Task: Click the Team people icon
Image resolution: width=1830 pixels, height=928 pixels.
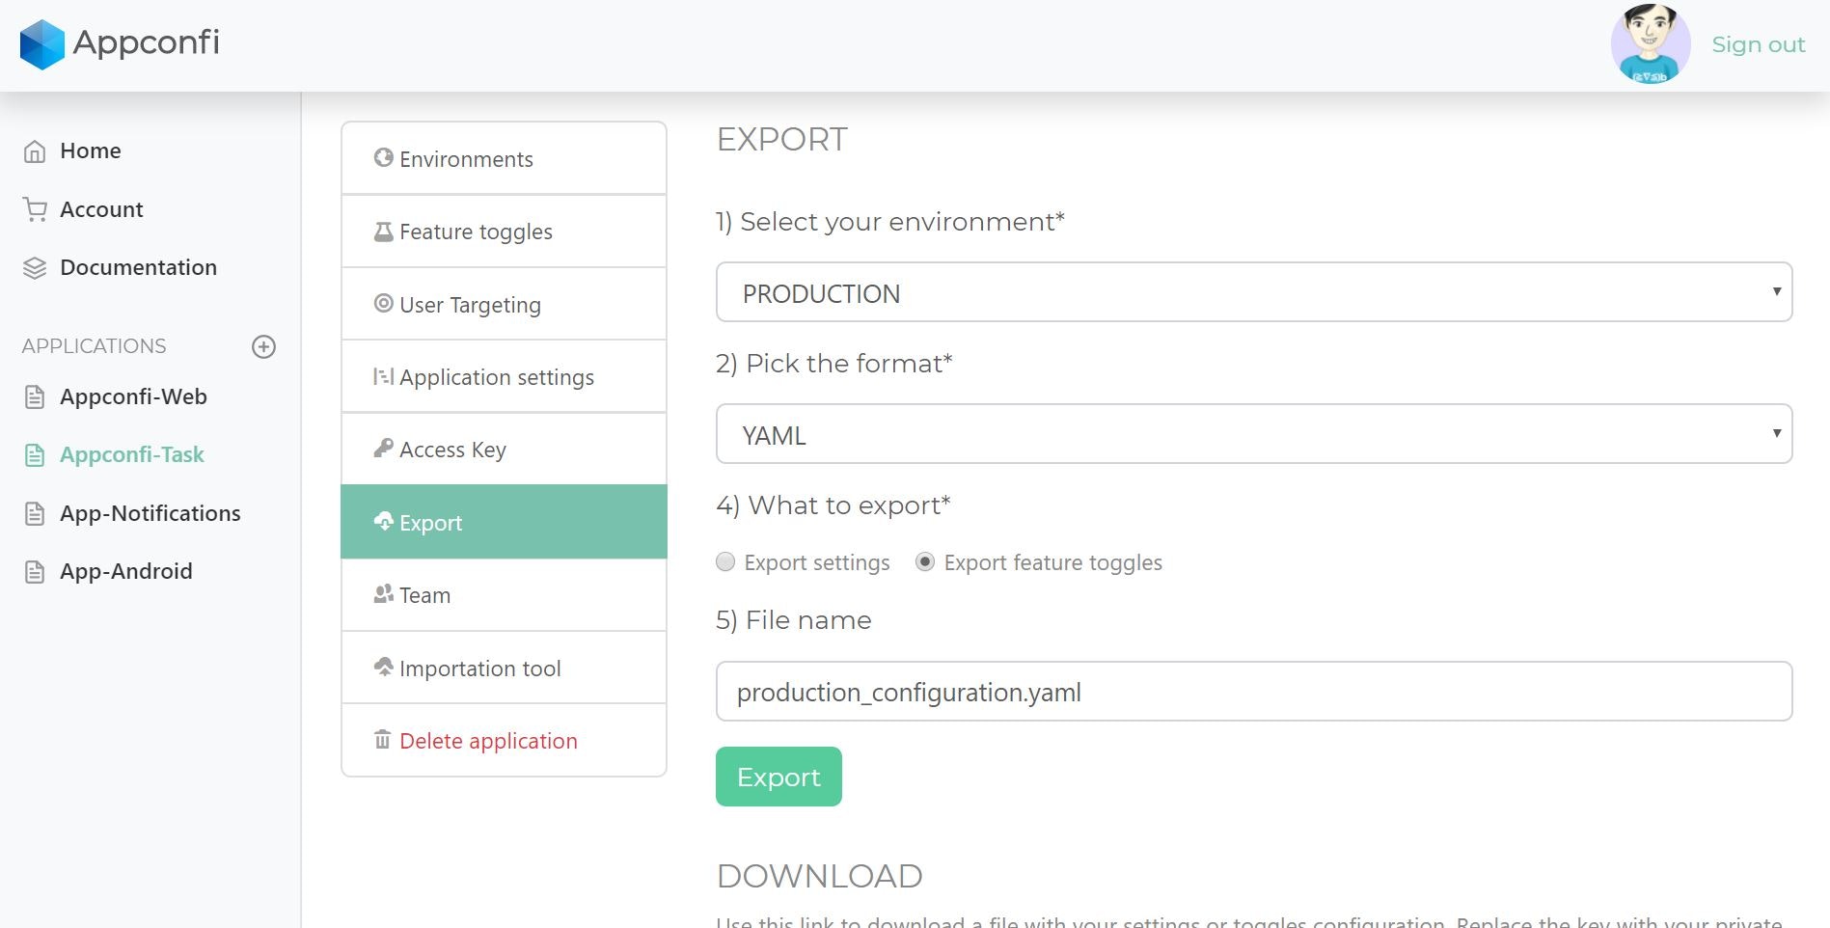Action: [383, 594]
